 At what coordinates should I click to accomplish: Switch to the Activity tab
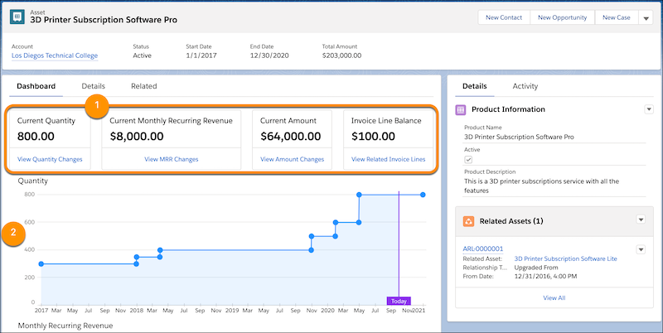point(525,86)
